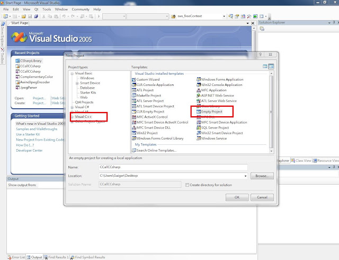
Task: Click Show All Files icon in Solution Explorer
Action: coord(262,29)
